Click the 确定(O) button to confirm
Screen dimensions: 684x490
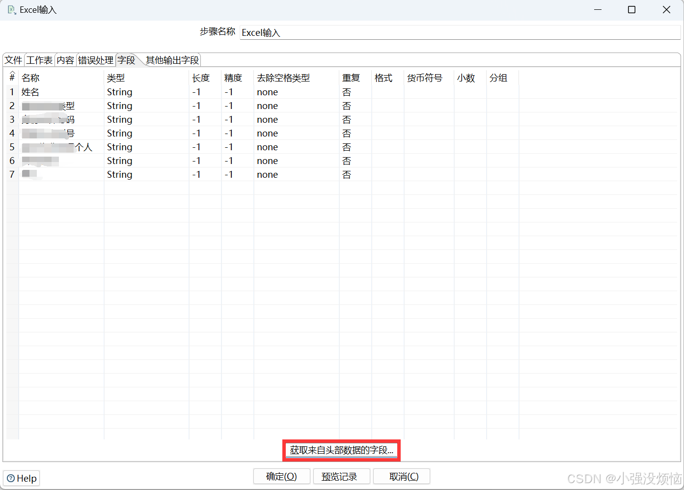click(281, 476)
